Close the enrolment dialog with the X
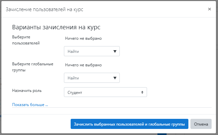 coord(209,9)
